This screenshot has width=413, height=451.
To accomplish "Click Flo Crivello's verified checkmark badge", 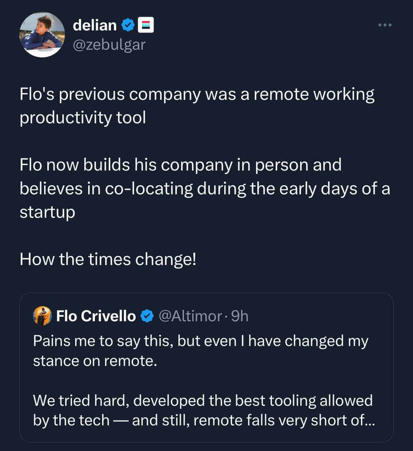I will [x=147, y=316].
